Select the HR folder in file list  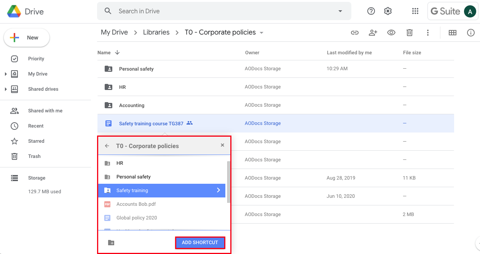coord(276,87)
